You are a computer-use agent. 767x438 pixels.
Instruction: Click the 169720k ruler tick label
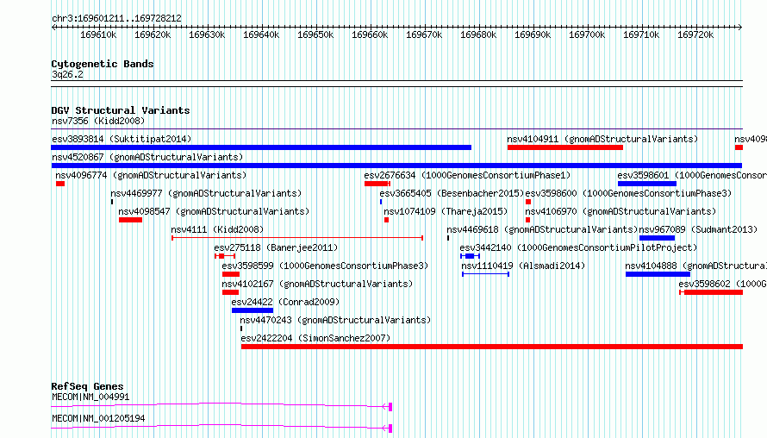point(695,34)
